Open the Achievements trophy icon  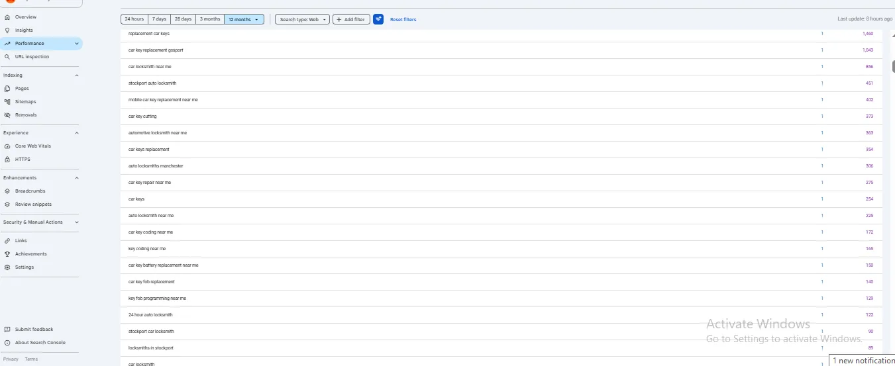coord(7,254)
